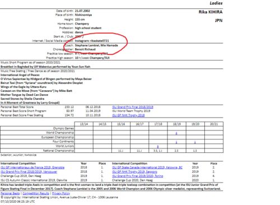Open ISU GP NHK Trophy 2019, Sapporo link

click(134, 172)
